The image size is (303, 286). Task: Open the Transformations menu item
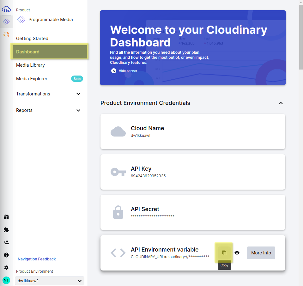[x=33, y=94]
